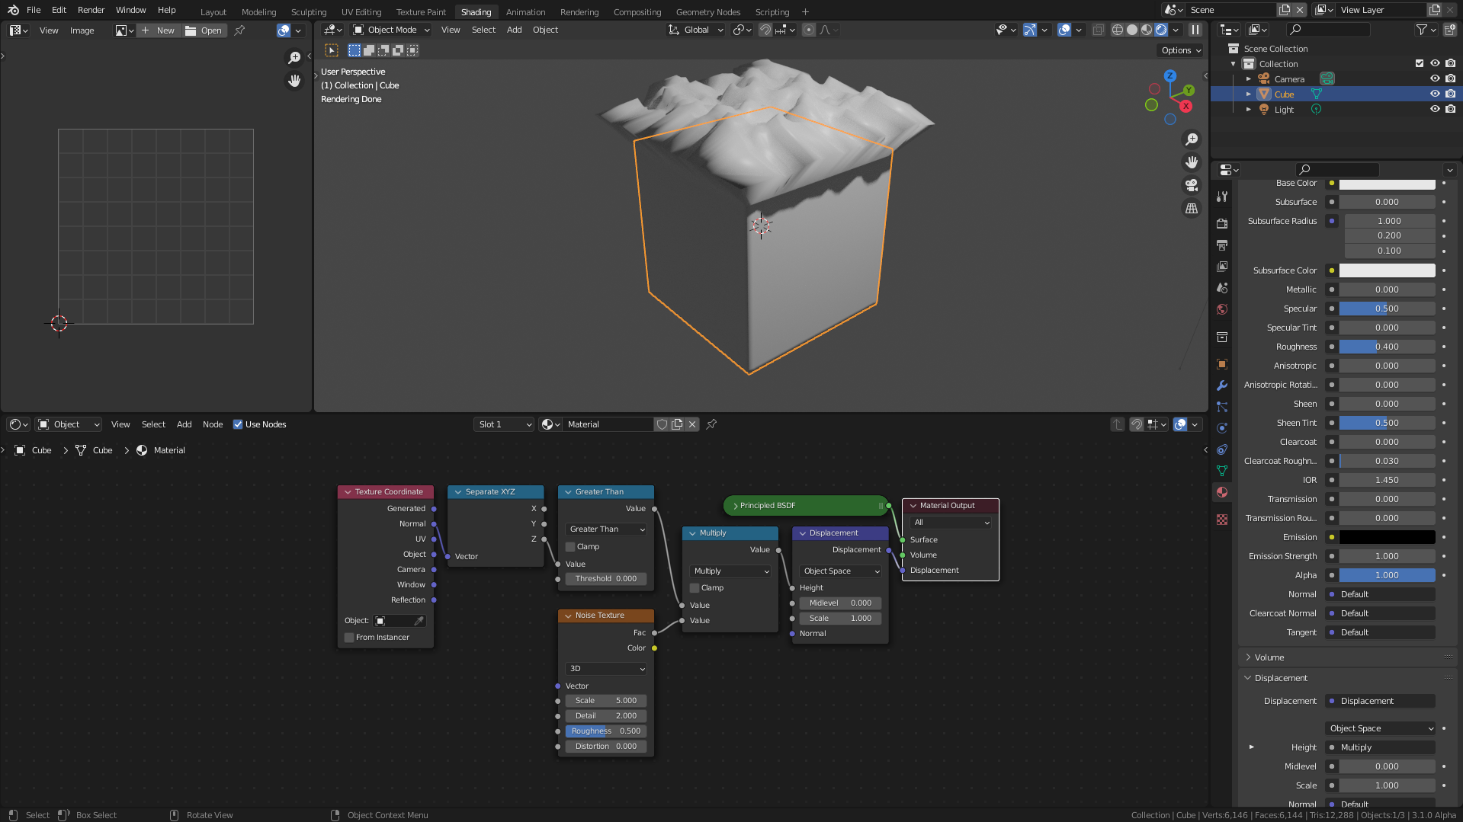
Task: Open the Particles properties tab
Action: click(x=1222, y=407)
